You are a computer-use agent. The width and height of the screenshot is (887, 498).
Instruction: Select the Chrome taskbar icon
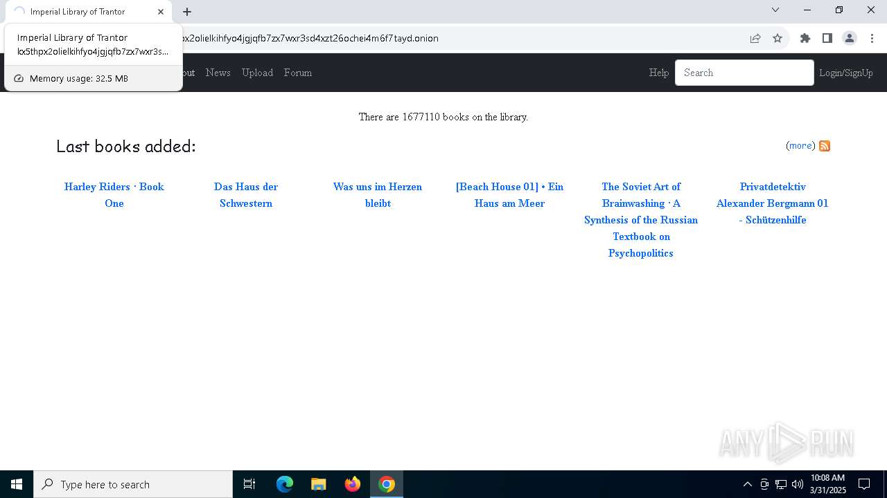click(x=387, y=484)
